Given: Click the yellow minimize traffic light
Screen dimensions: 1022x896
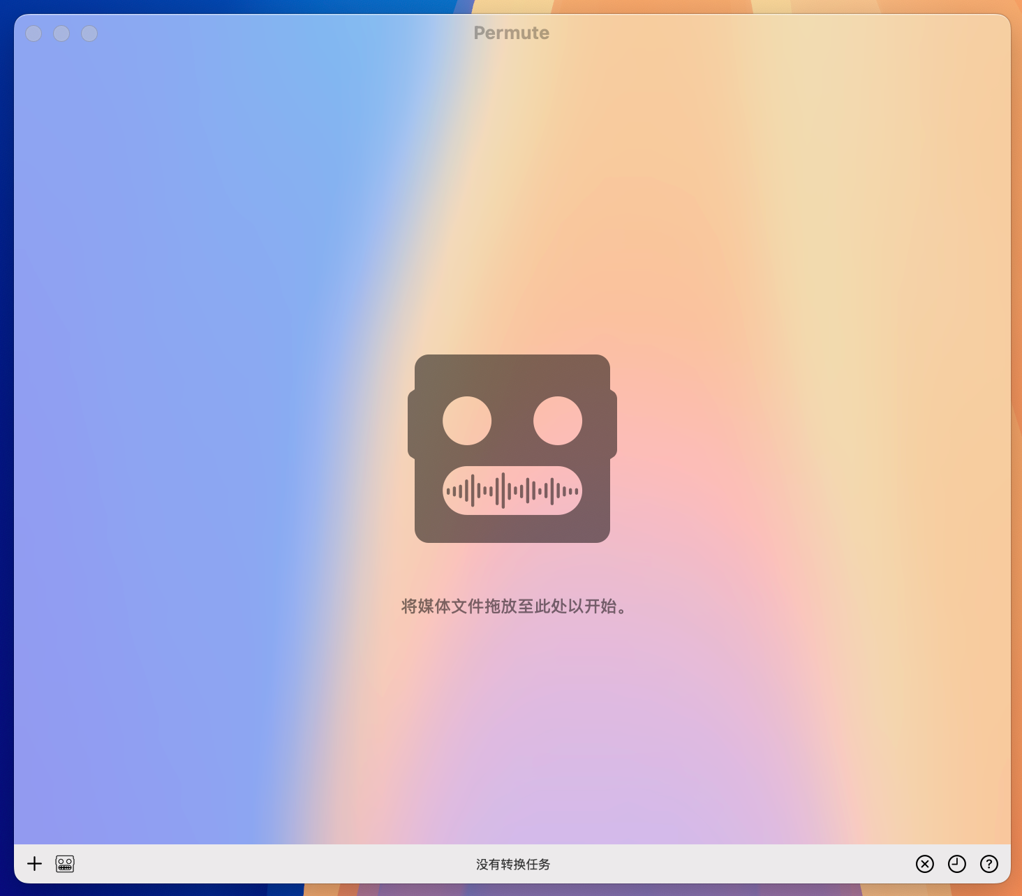Looking at the screenshot, I should pos(61,33).
